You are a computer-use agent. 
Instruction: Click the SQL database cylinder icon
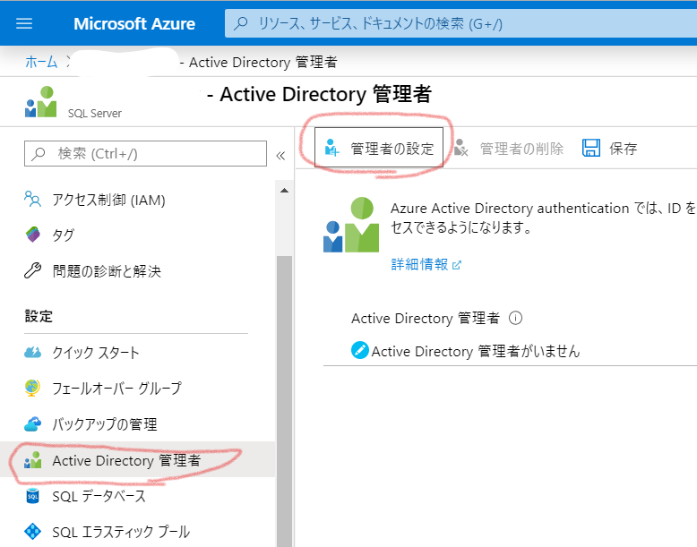tap(32, 496)
